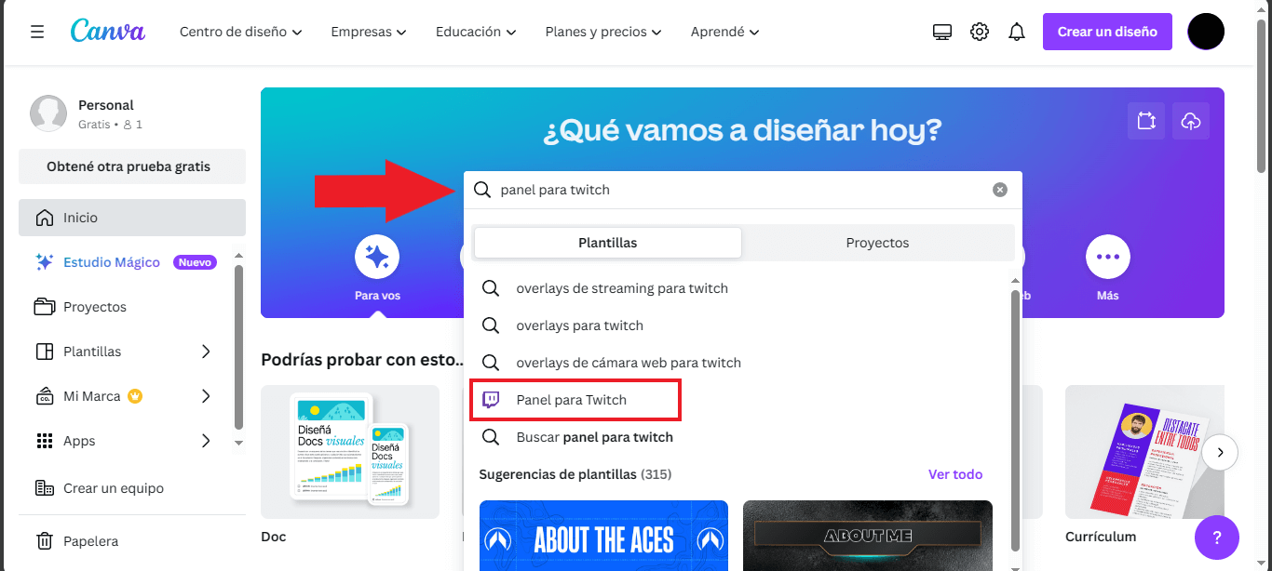The height and width of the screenshot is (571, 1272).
Task: Click the Personal account avatar in sidebar
Action: [48, 113]
